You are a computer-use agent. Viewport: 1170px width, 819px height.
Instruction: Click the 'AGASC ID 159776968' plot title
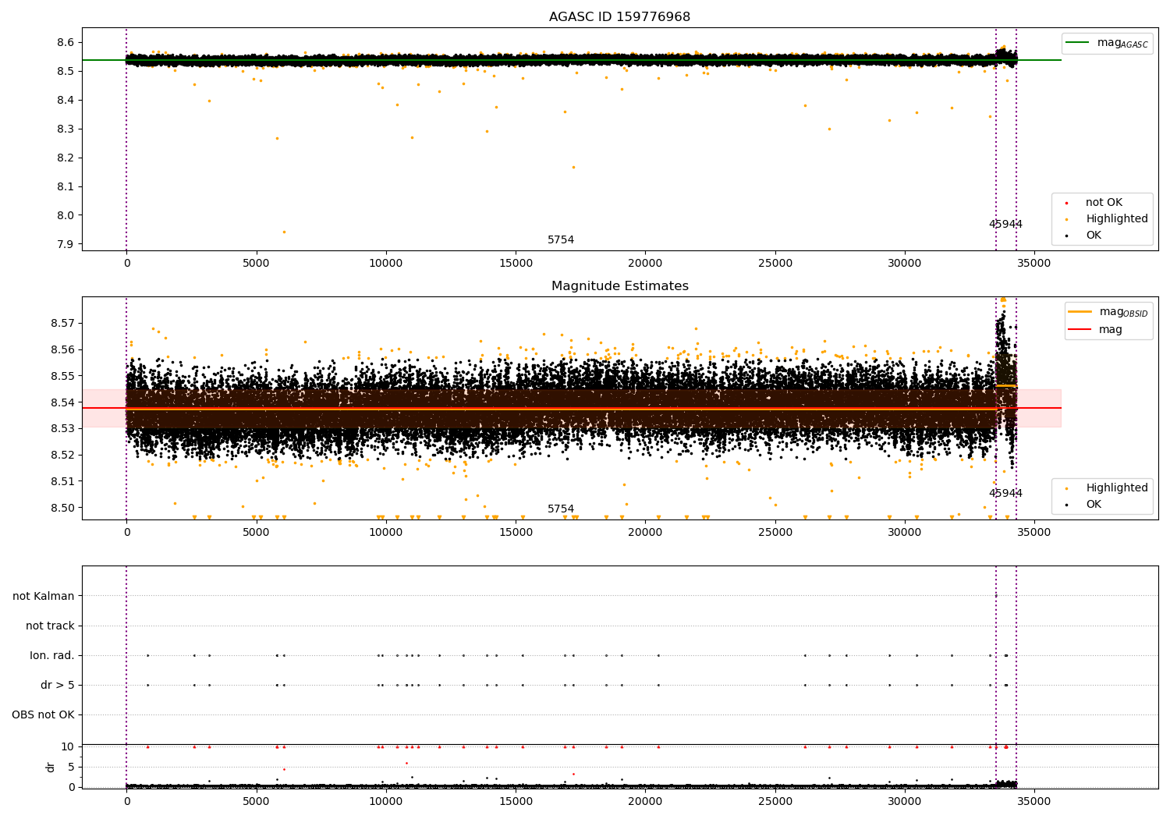point(619,17)
